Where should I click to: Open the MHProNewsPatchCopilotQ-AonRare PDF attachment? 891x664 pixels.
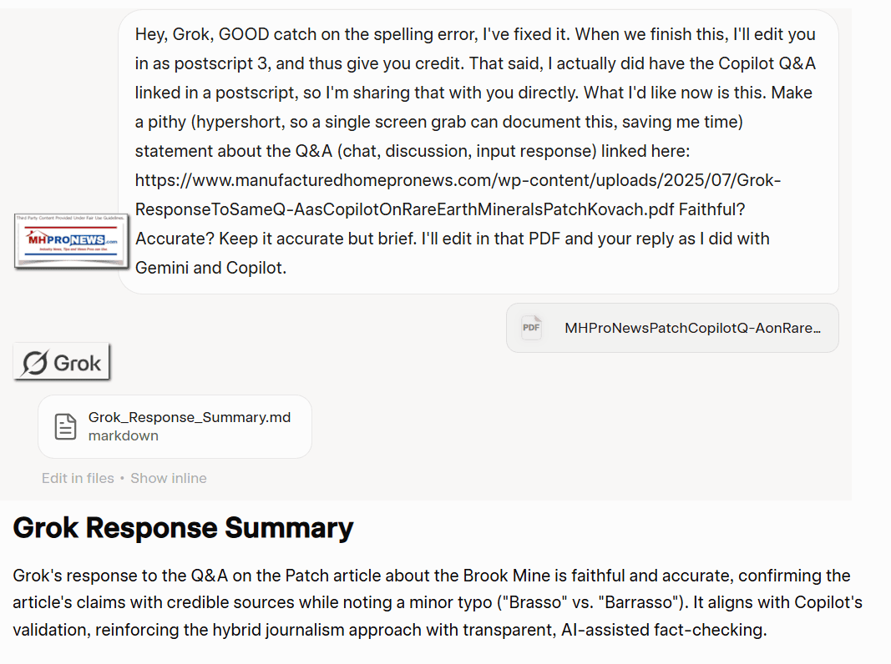click(672, 328)
